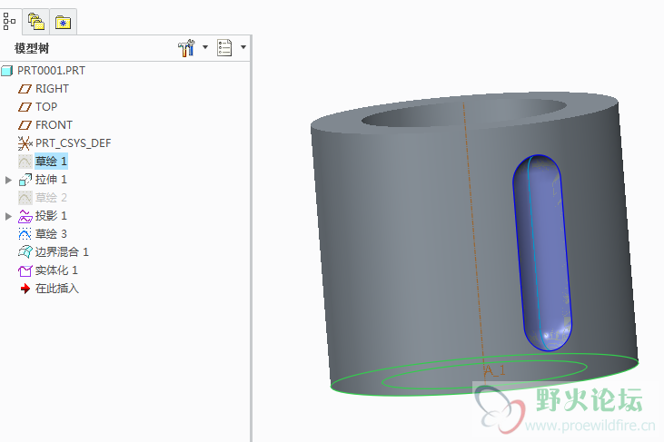Select the 草绘 3 feature
664x442 pixels.
pos(51,234)
